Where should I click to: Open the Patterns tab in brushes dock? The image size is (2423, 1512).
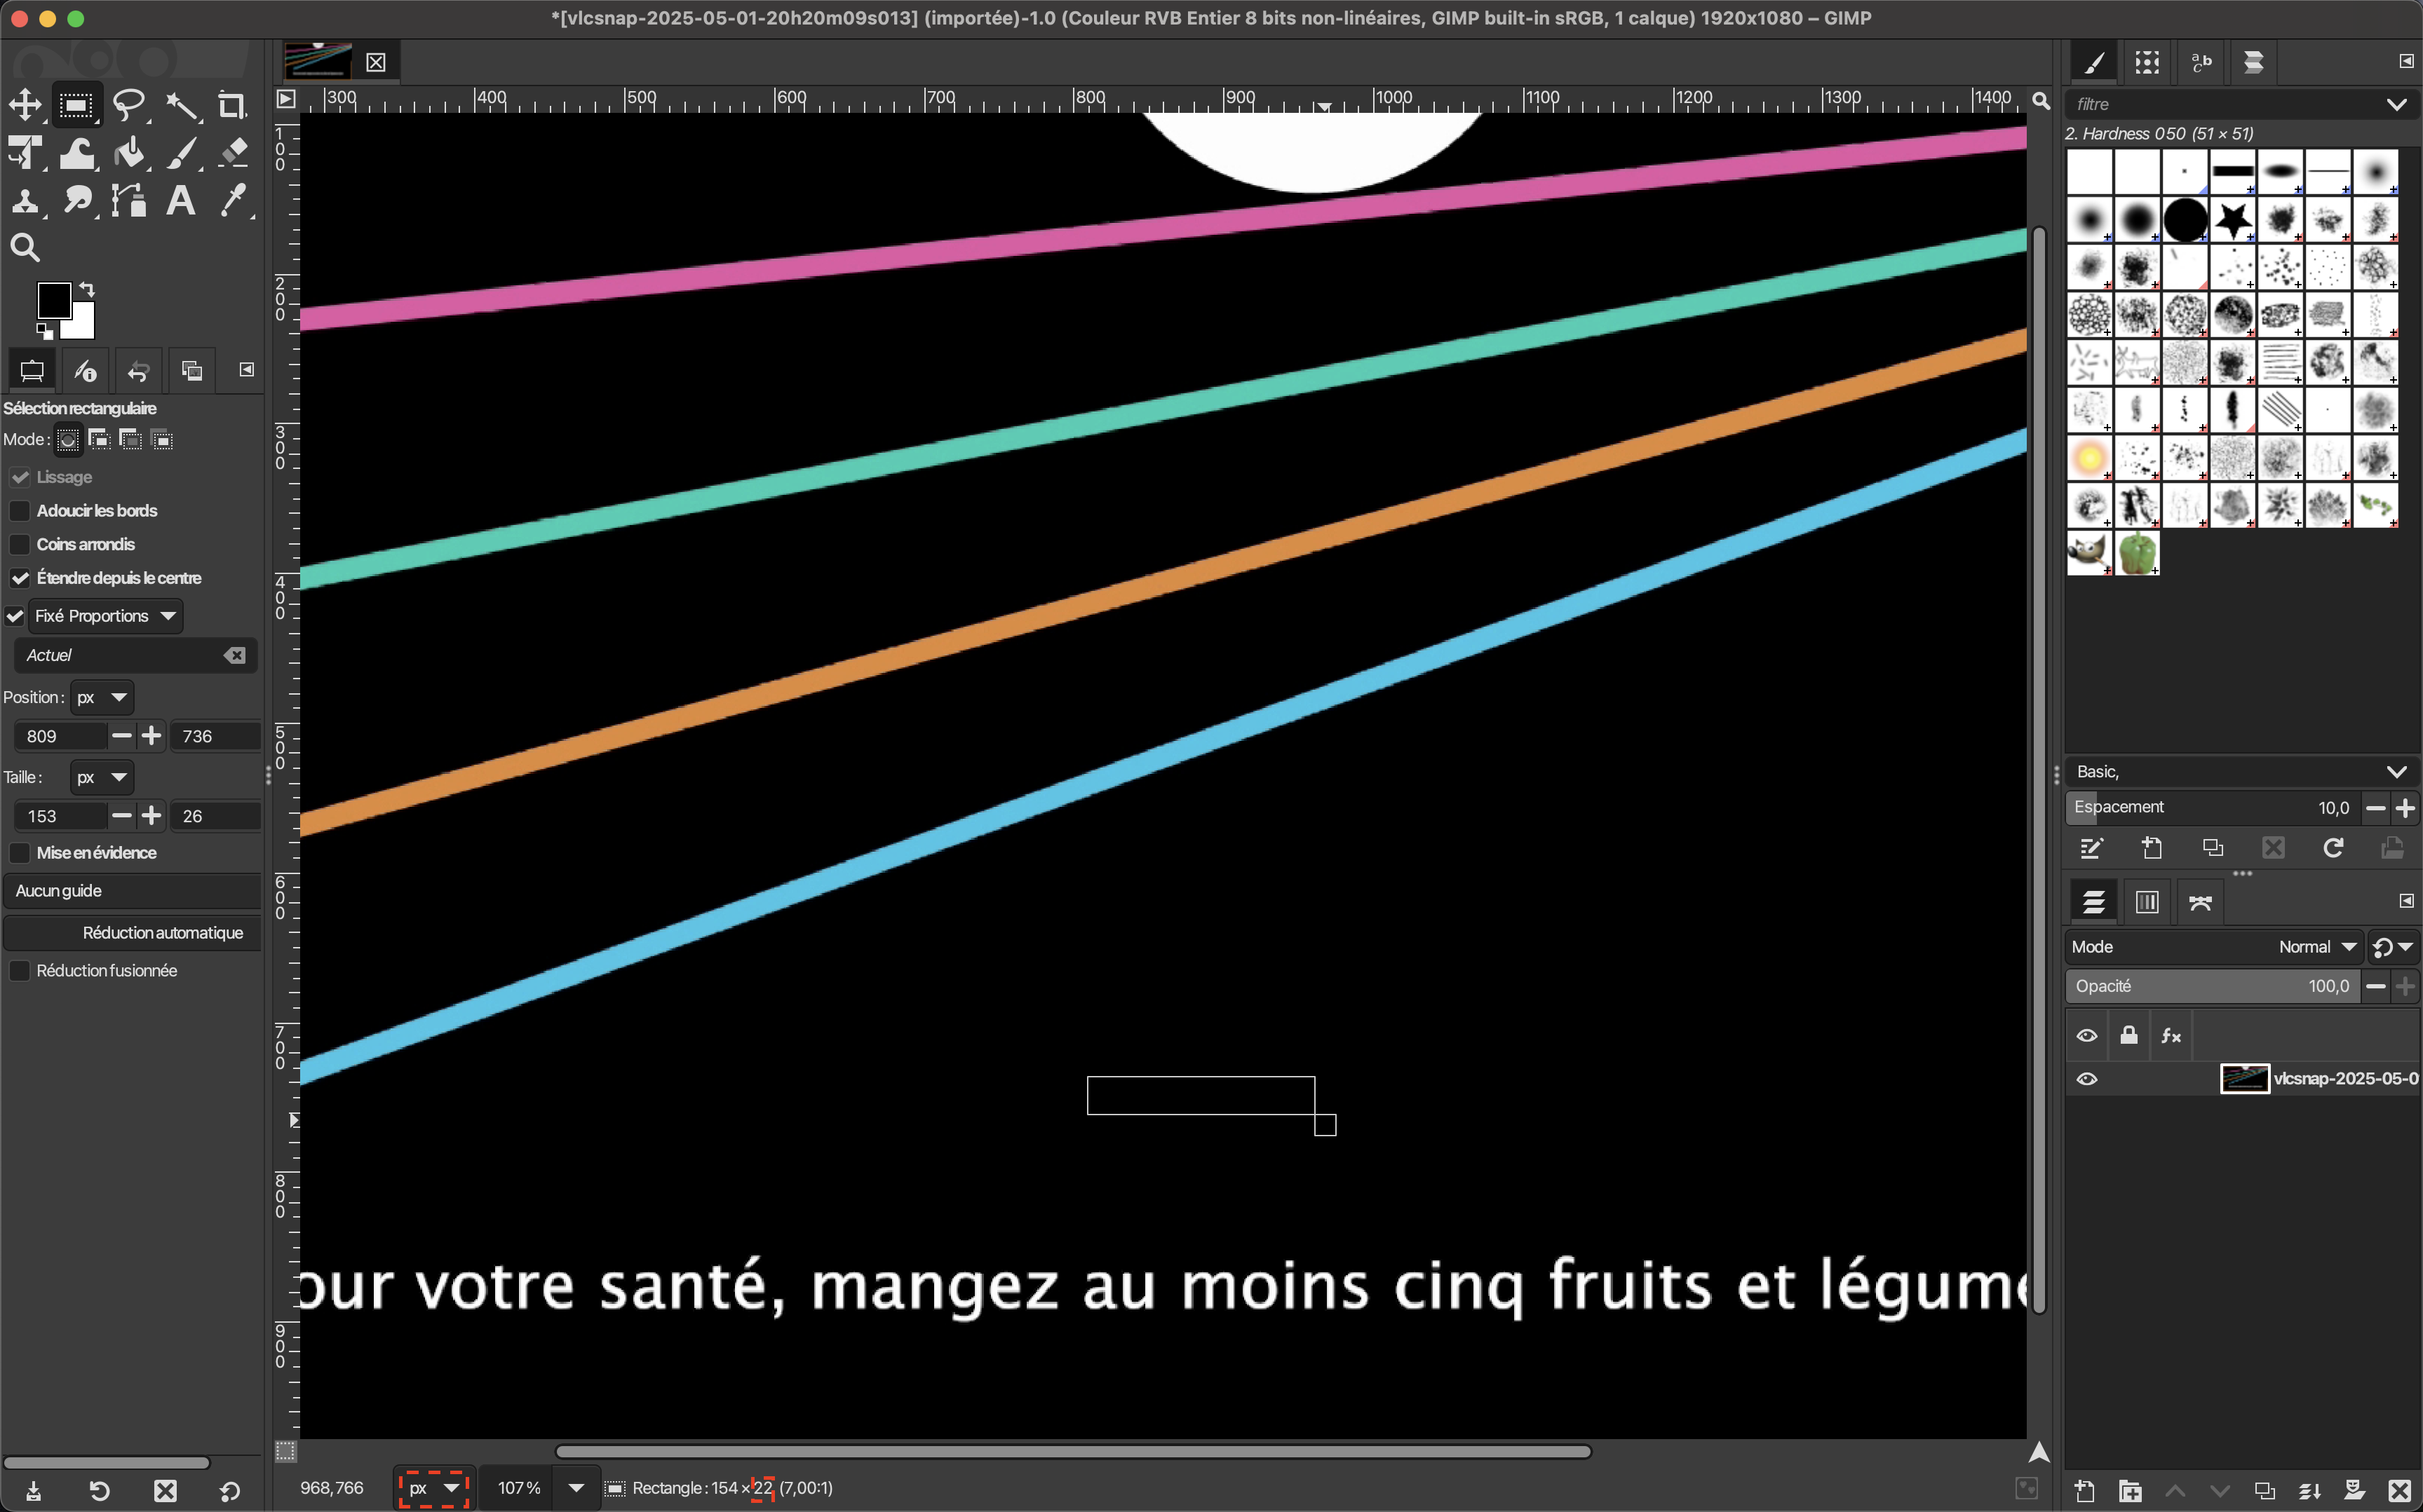pyautogui.click(x=2147, y=63)
